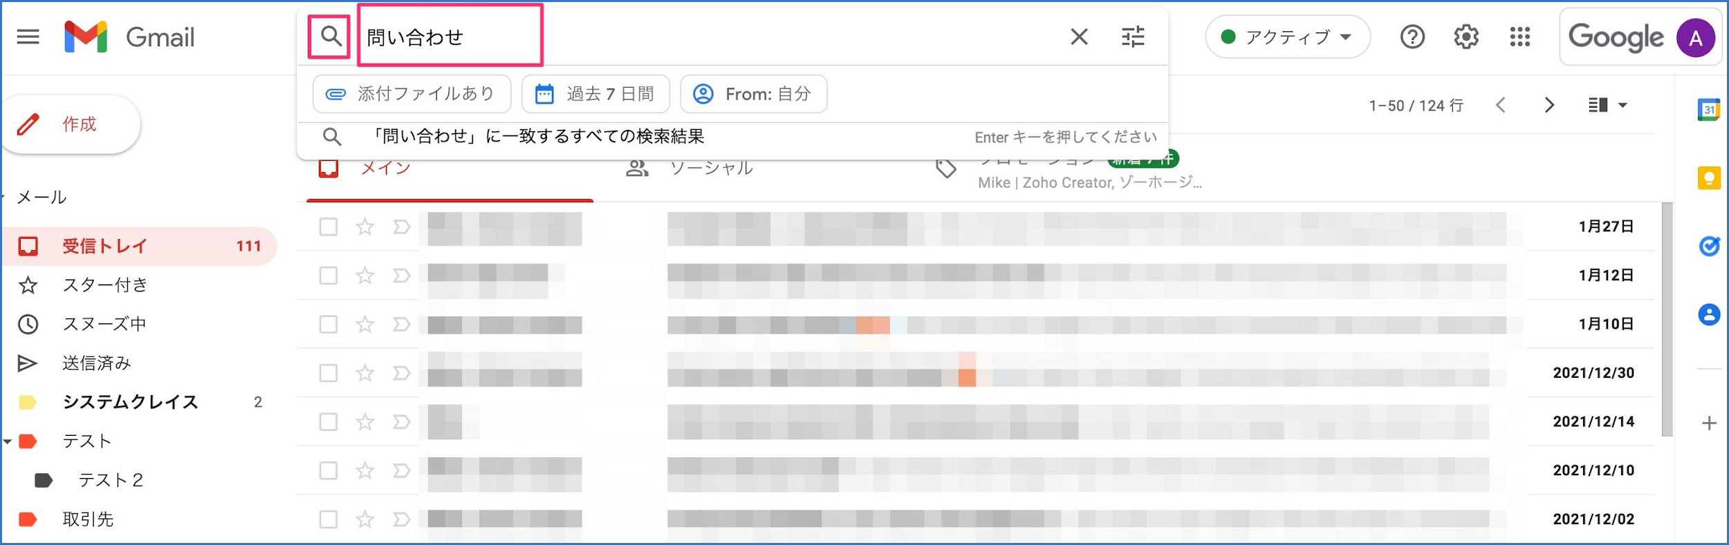Viewport: 1729px width, 545px height.
Task: Open Google Calendar side panel icon
Action: point(1709,109)
